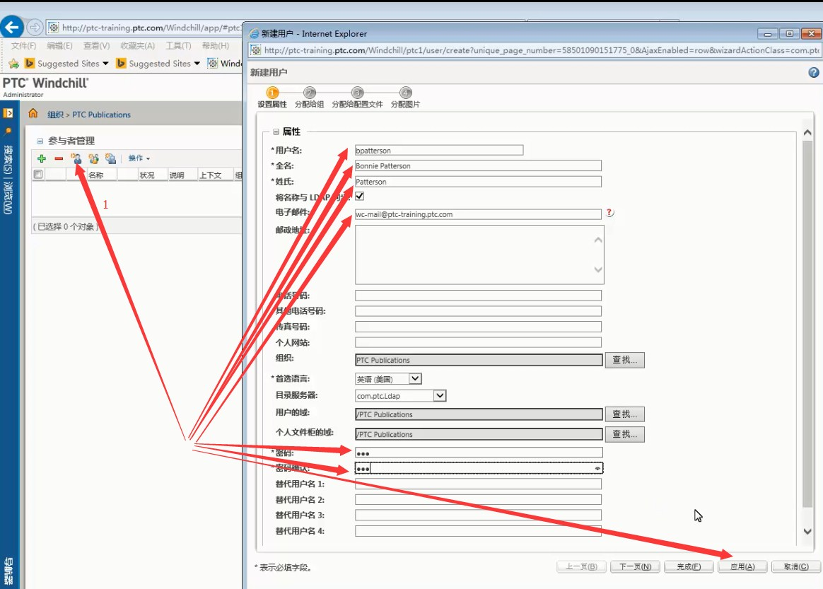Open the 操作 actions dropdown
823x589 pixels.
[x=139, y=158]
